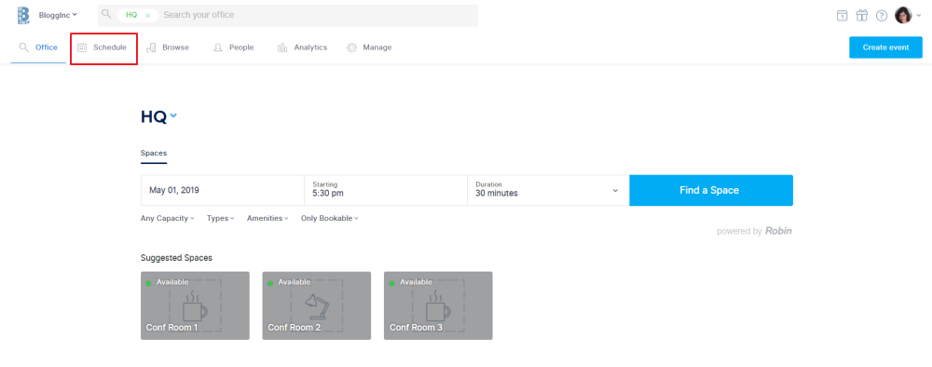Expand the arrow beside user avatar
This screenshot has height=367, width=932.
point(919,16)
